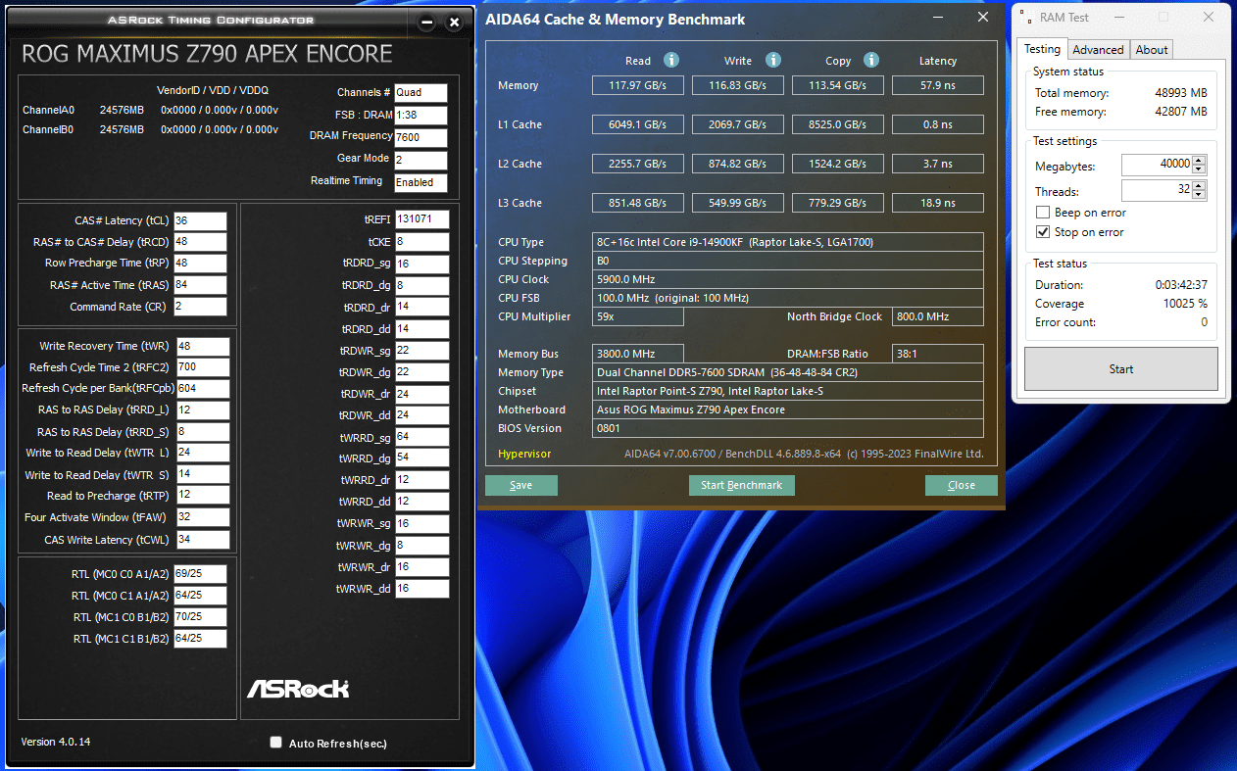Image resolution: width=1237 pixels, height=771 pixels.
Task: Click the Threads input field
Action: point(1157,191)
